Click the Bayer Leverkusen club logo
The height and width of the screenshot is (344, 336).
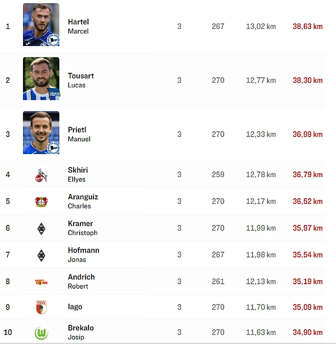point(41,201)
